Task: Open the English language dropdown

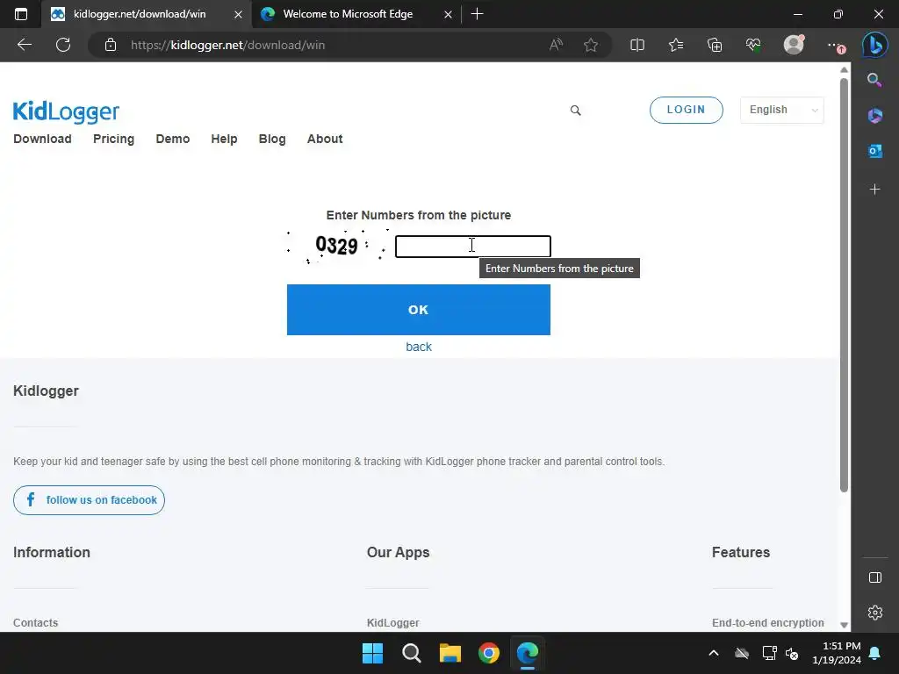Action: point(782,110)
